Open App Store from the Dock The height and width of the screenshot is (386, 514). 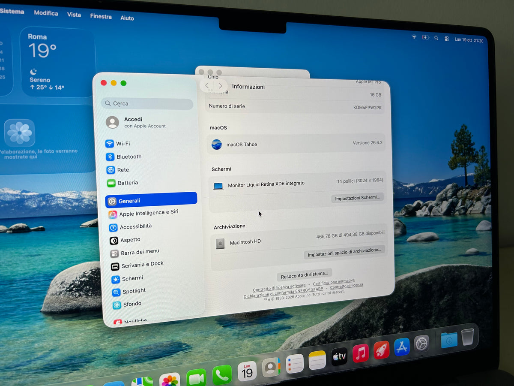click(x=402, y=347)
